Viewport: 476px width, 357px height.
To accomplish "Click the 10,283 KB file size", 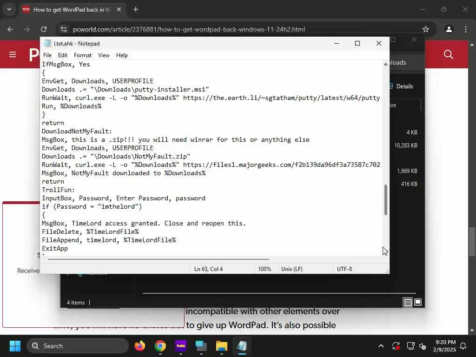I will click(x=405, y=145).
